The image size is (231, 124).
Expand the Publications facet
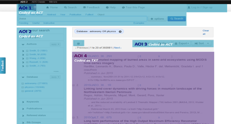pos(23,109)
